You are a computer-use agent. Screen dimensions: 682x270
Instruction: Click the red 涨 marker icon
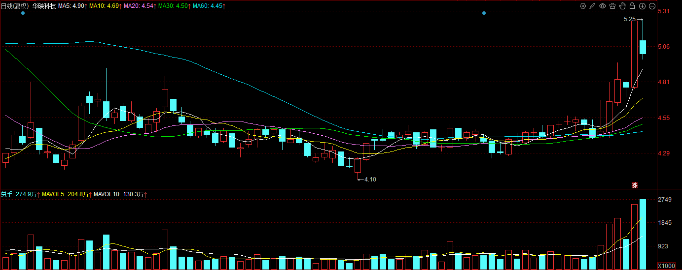tap(635, 185)
